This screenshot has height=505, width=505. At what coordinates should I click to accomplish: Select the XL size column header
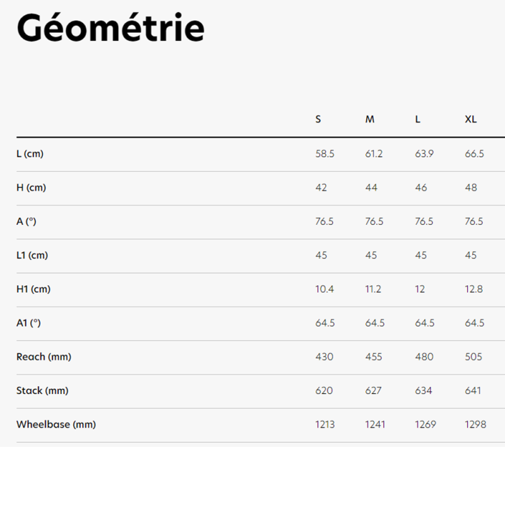point(471,119)
